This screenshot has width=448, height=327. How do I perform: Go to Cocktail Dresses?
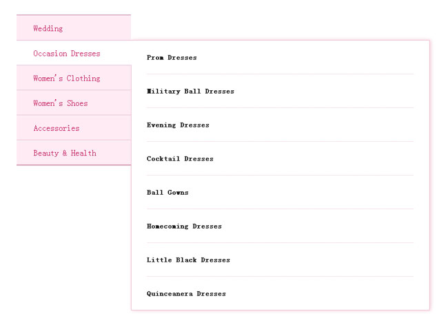click(180, 159)
